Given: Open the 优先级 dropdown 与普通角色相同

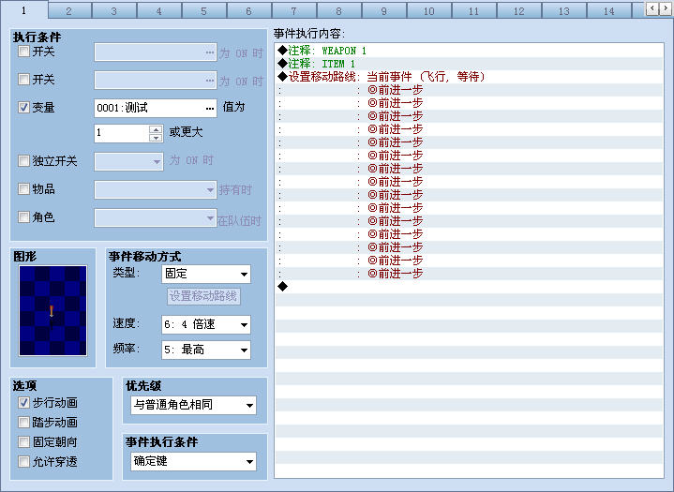Looking at the screenshot, I should pos(193,405).
